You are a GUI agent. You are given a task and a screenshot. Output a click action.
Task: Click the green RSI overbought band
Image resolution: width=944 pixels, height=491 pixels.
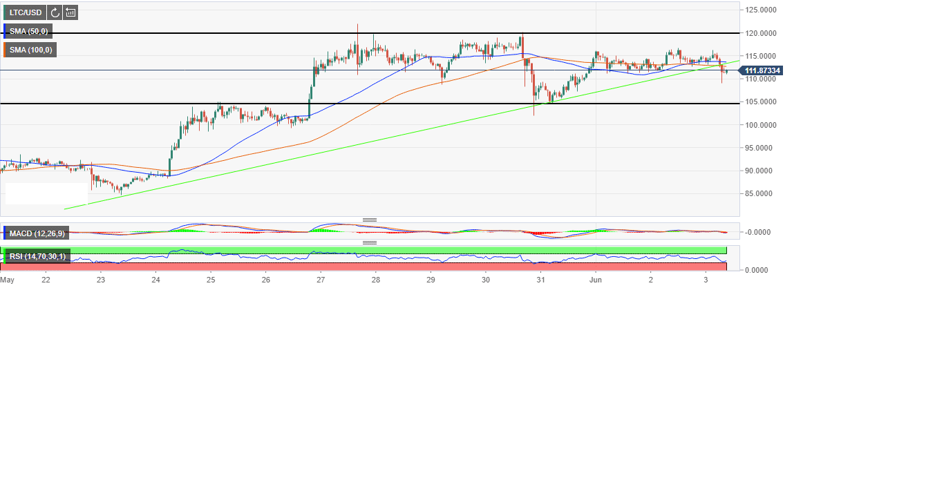click(415, 249)
